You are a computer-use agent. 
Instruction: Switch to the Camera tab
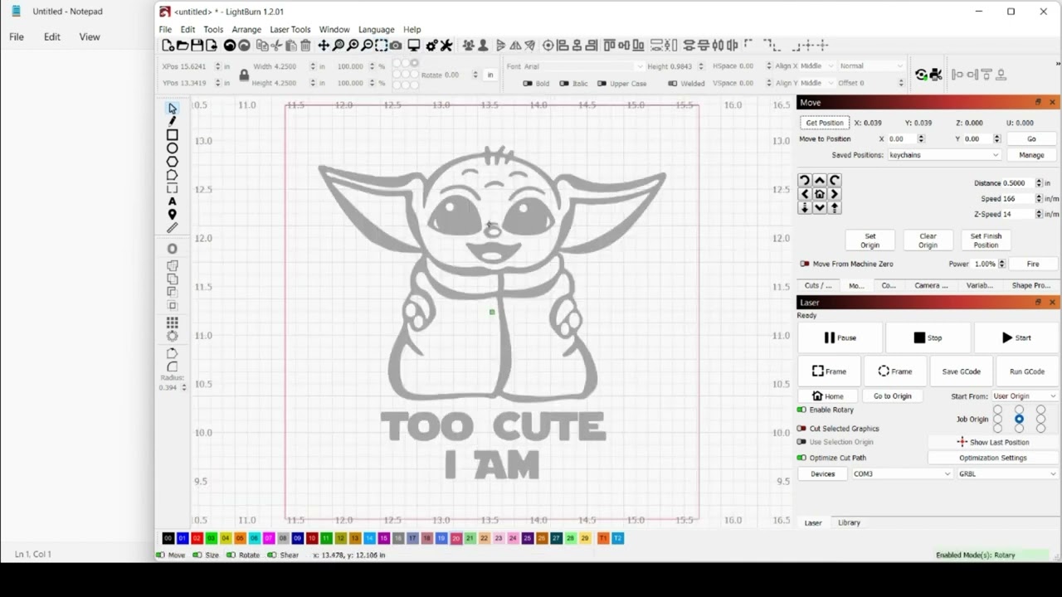(x=931, y=285)
